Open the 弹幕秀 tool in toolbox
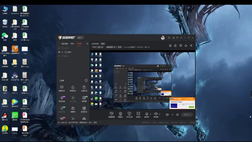This screenshot has height=142, width=252. [x=73, y=109]
